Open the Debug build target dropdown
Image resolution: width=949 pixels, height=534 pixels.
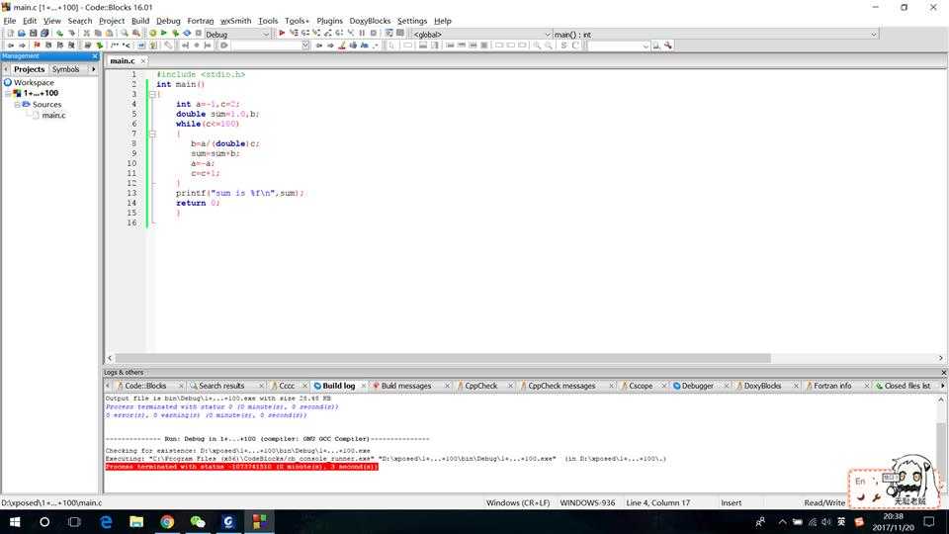point(265,35)
